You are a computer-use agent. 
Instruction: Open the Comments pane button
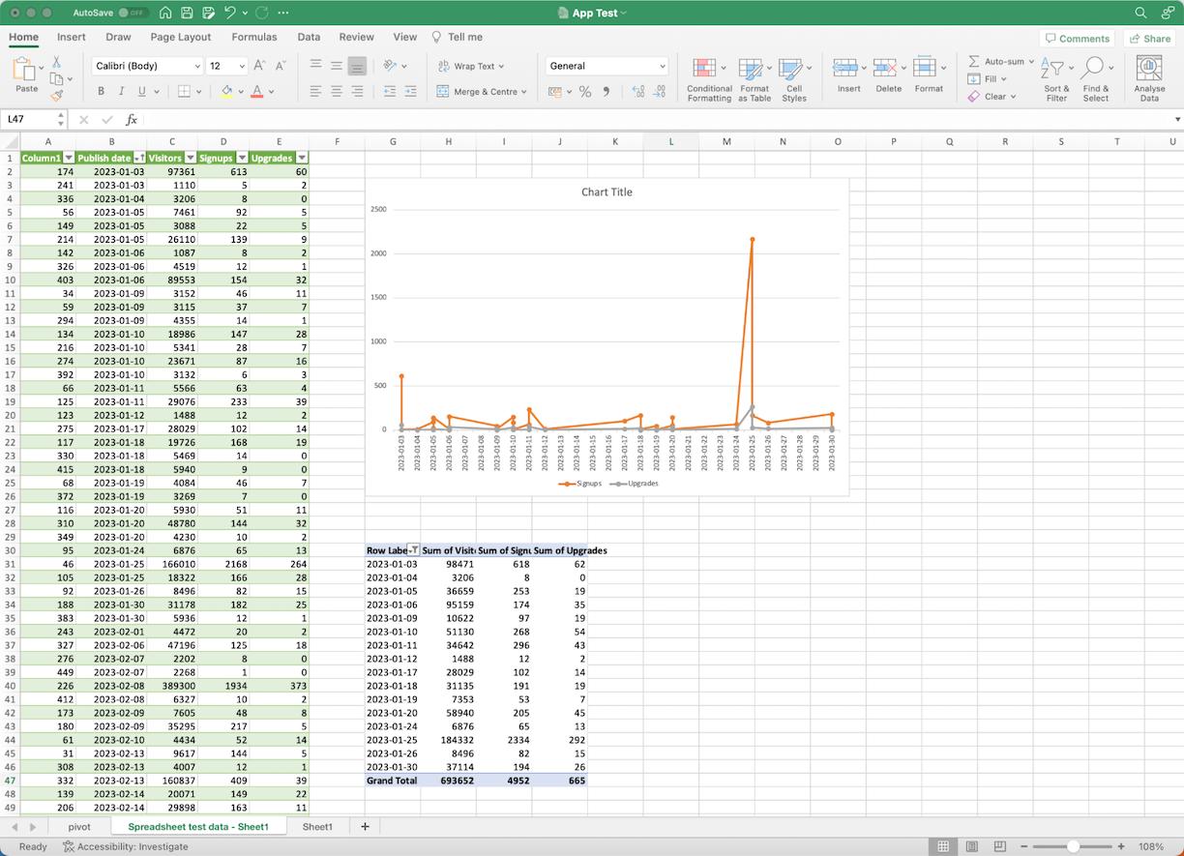(1077, 39)
